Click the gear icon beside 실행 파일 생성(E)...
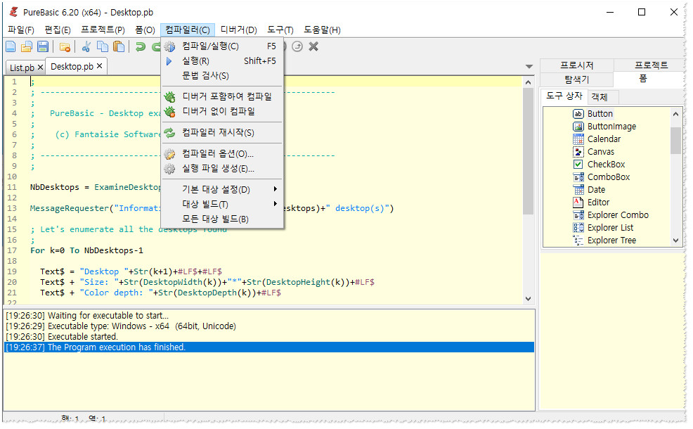The width and height of the screenshot is (693, 429). tap(169, 169)
